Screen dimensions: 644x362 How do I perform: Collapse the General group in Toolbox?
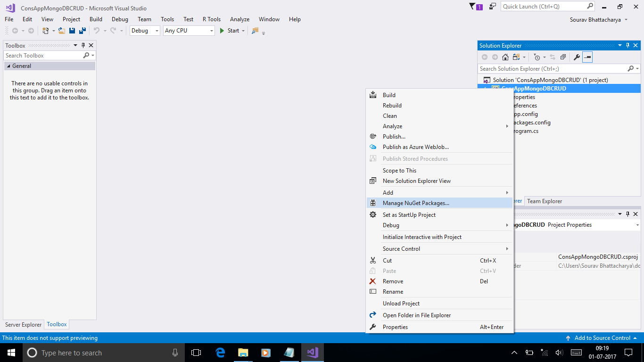8,66
